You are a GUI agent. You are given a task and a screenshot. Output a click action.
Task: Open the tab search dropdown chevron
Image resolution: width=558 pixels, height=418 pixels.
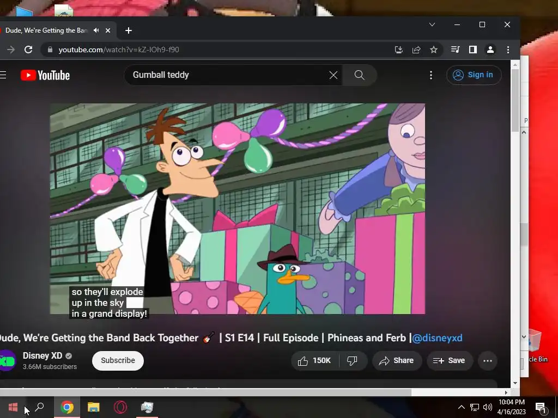pyautogui.click(x=432, y=24)
